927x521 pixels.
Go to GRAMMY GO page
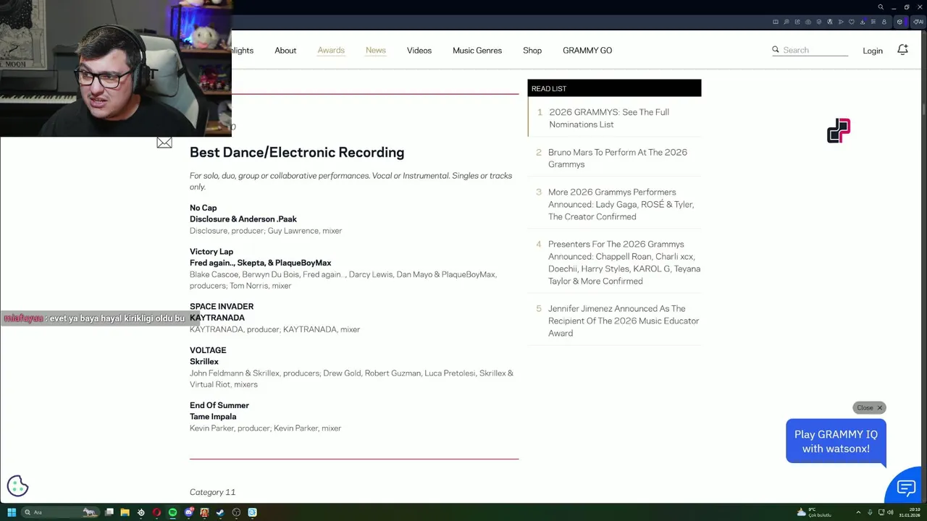point(587,50)
